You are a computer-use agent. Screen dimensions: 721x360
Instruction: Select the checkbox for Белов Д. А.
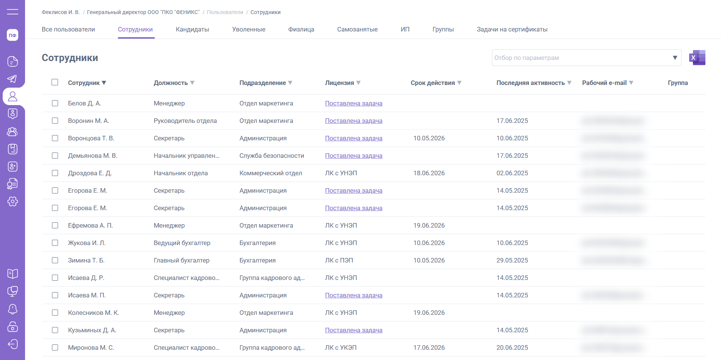(x=55, y=103)
